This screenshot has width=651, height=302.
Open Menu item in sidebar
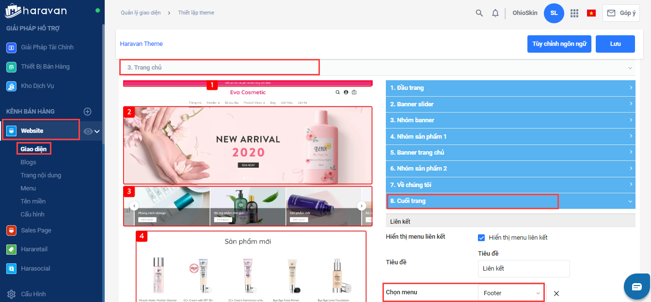tap(28, 188)
